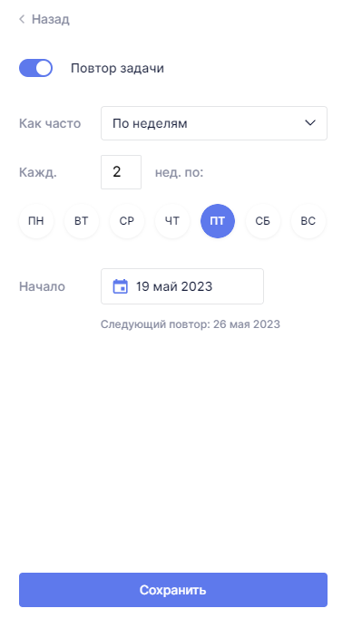Select Tuesday ВТ day circle
This screenshot has width=362, height=618.
[82, 221]
